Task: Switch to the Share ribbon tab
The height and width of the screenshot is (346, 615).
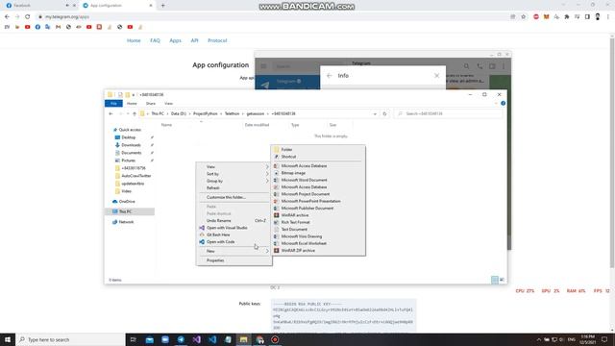Action: point(151,104)
